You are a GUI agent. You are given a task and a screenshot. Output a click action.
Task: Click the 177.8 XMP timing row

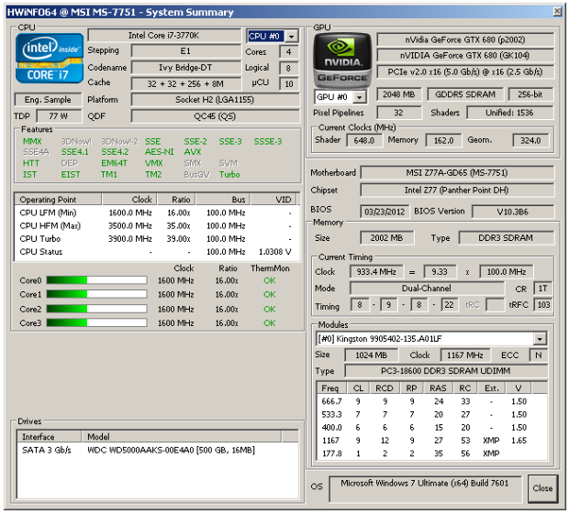click(432, 453)
